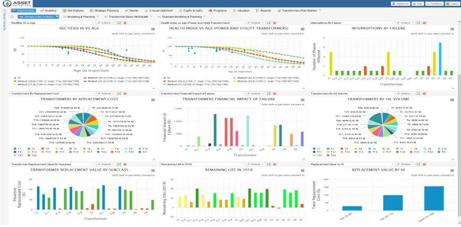Toggle HI series in Rectifier chart legend
The width and height of the screenshot is (461, 227).
[x=16, y=77]
